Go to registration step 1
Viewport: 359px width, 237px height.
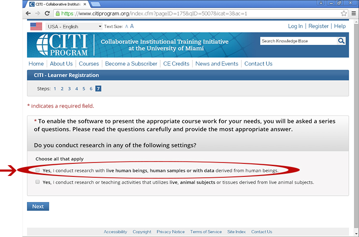55,88
